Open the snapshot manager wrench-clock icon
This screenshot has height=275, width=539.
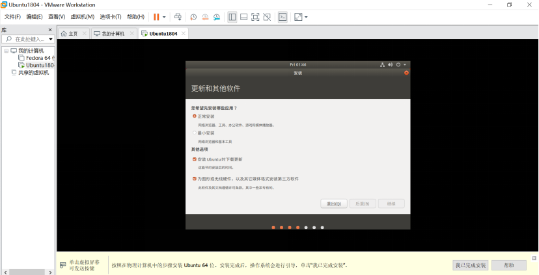click(217, 17)
